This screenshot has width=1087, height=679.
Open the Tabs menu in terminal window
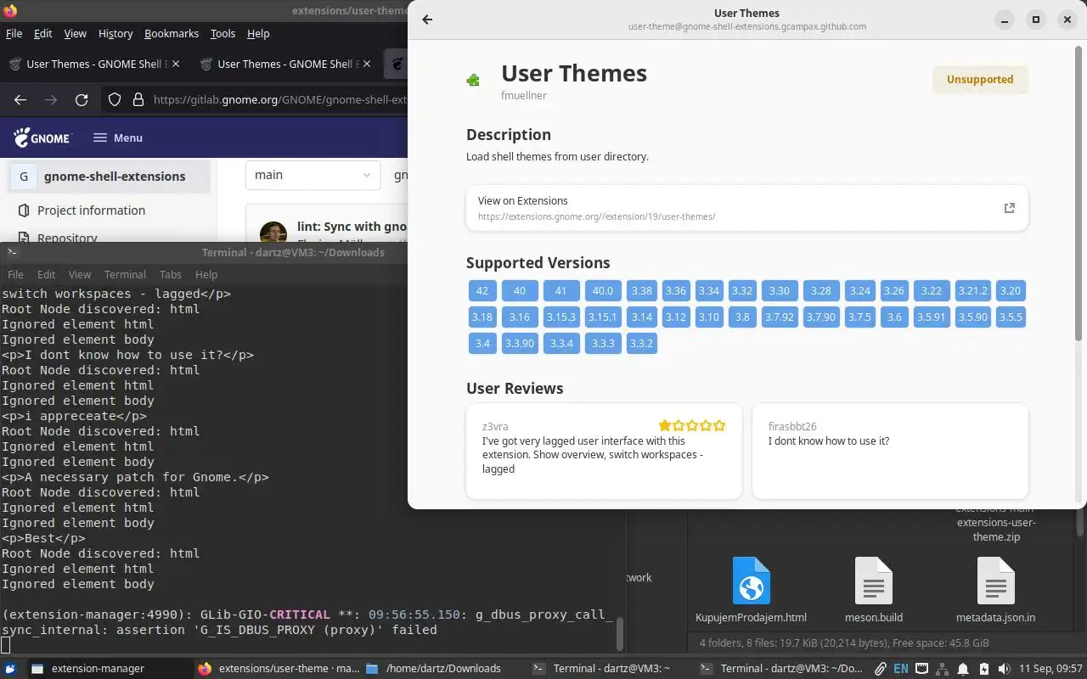click(171, 274)
